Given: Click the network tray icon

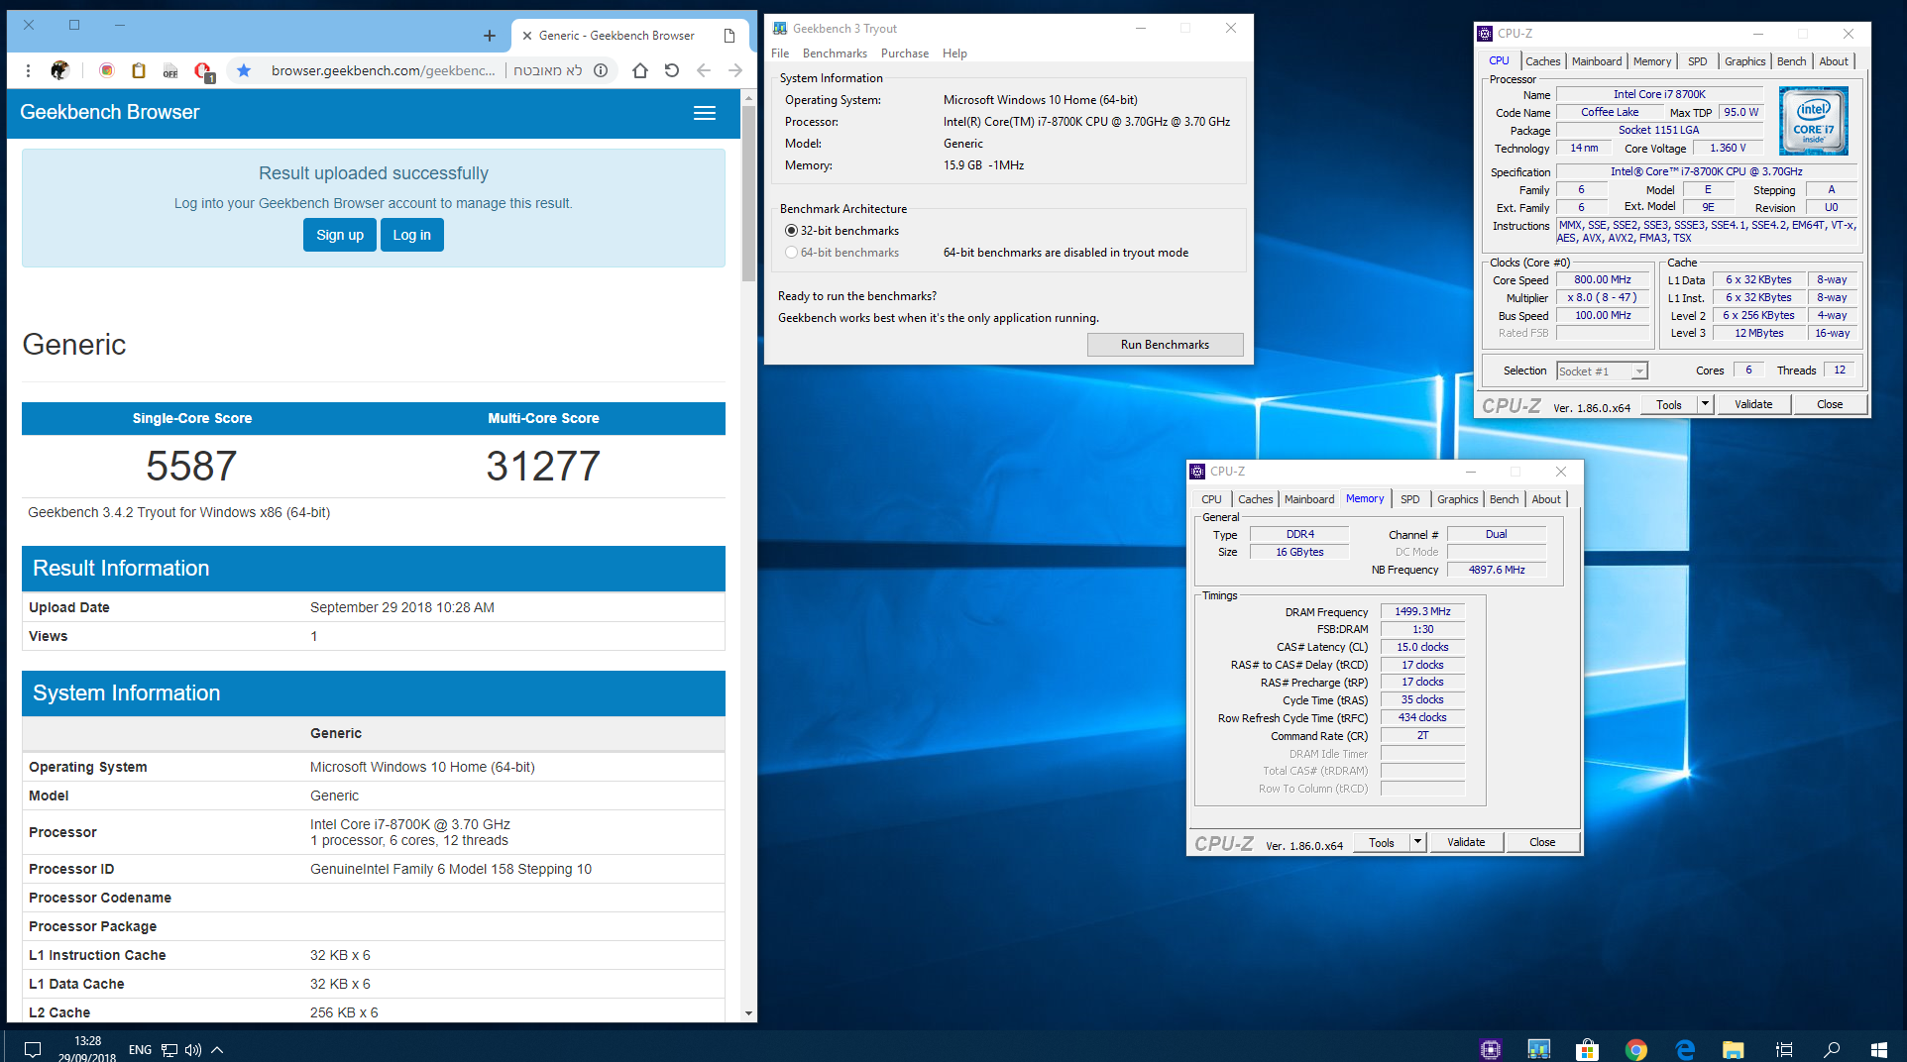Looking at the screenshot, I should click(x=169, y=1050).
